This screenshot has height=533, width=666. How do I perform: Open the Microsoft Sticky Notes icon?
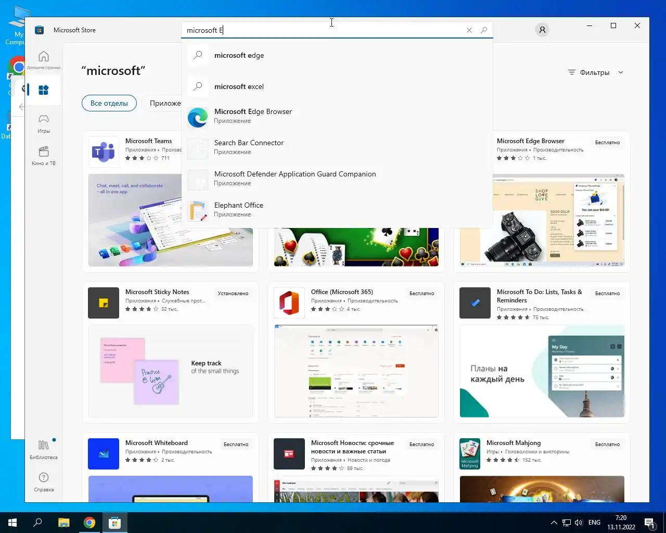coord(104,303)
